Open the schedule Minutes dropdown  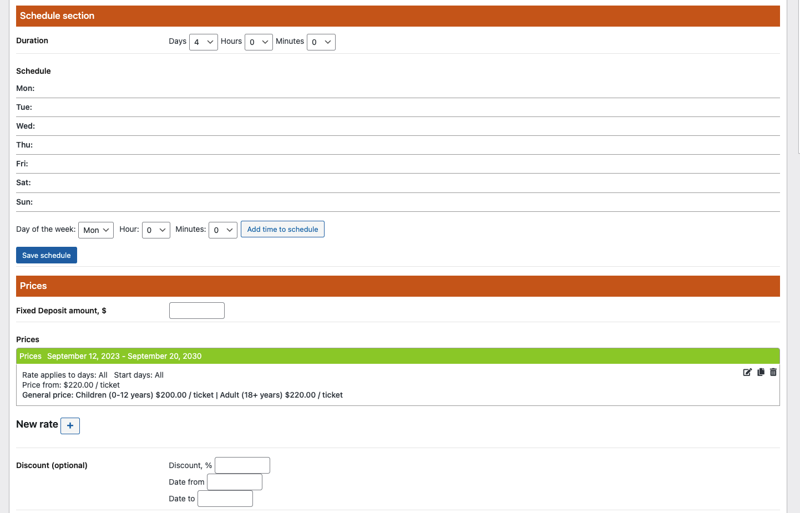point(223,230)
